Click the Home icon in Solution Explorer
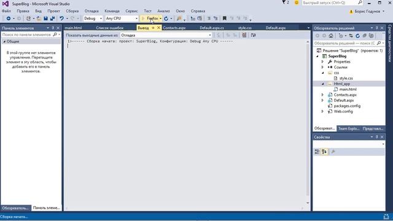Viewport: 393px width, 221px height. click(331, 36)
